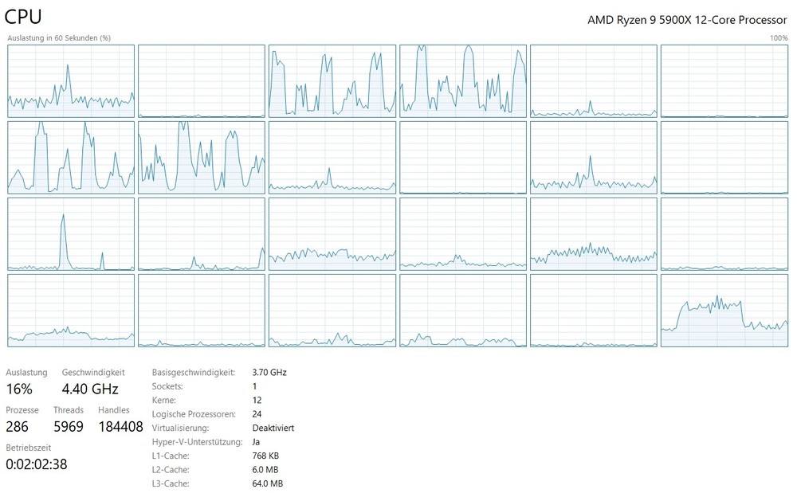797x493 pixels.
Task: Select the last core graph in the bottom-right corner
Action: (x=725, y=311)
